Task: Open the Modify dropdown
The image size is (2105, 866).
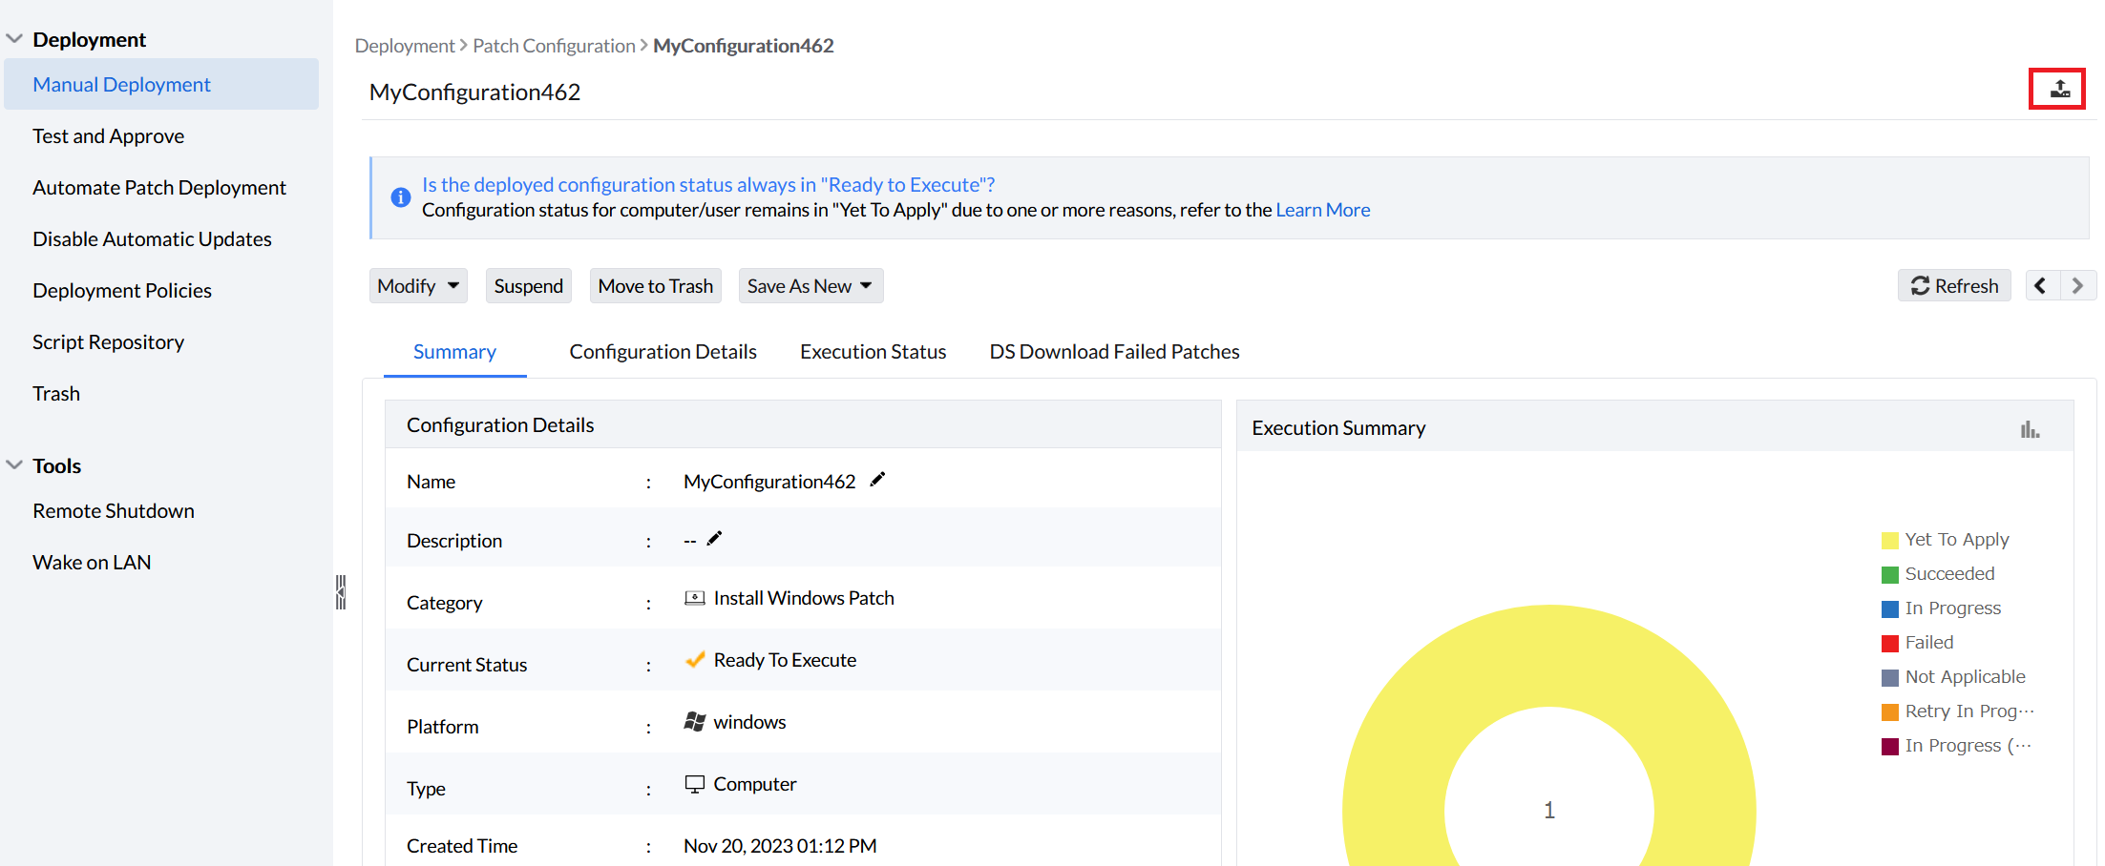Action: click(418, 286)
